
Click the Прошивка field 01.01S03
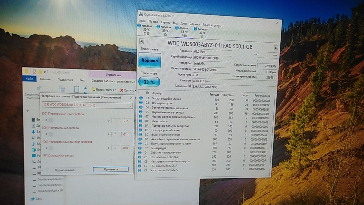click(x=212, y=52)
